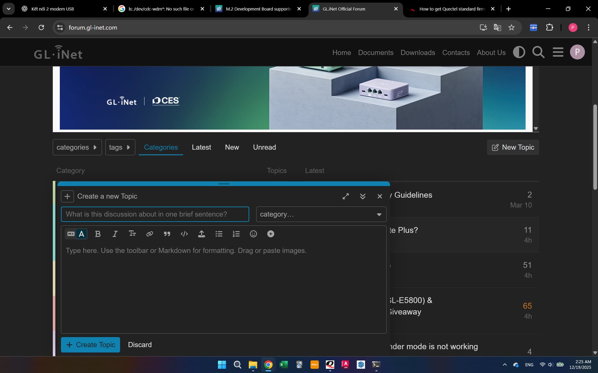Open the category dropdown in composer
Viewport: 598px width, 373px height.
(x=321, y=214)
